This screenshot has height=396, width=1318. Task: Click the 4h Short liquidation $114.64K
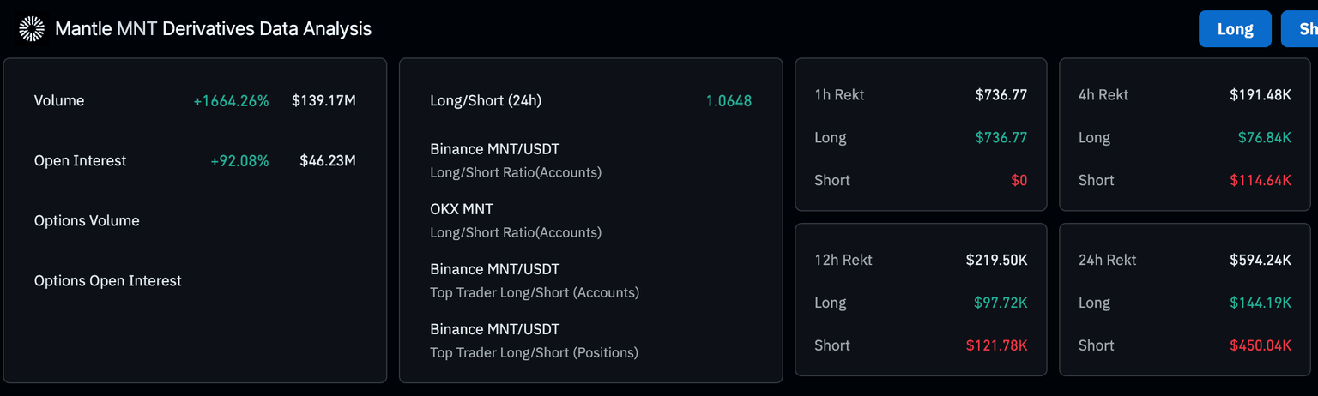coord(1264,181)
